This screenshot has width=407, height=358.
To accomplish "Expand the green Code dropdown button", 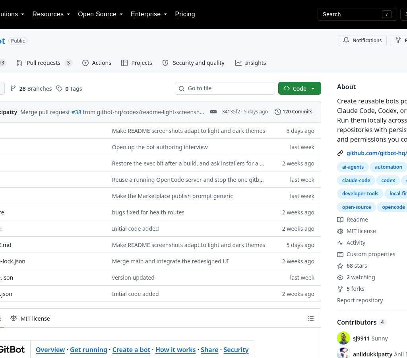I will [x=300, y=88].
